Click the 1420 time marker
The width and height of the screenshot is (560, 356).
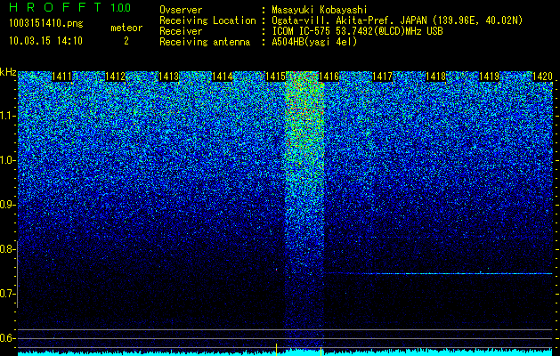point(543,77)
